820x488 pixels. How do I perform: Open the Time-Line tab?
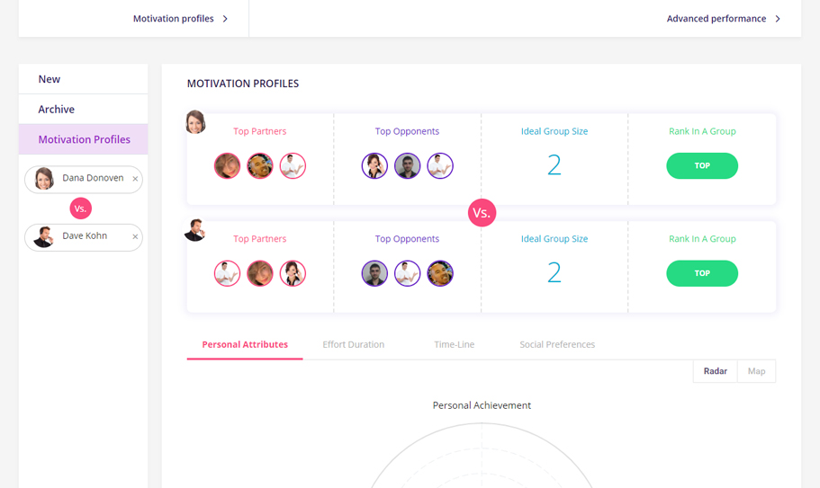tap(454, 344)
